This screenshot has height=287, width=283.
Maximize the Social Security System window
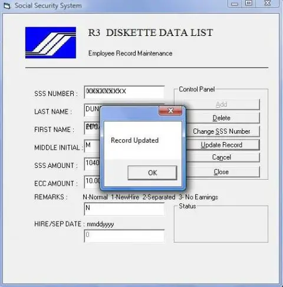249,4
